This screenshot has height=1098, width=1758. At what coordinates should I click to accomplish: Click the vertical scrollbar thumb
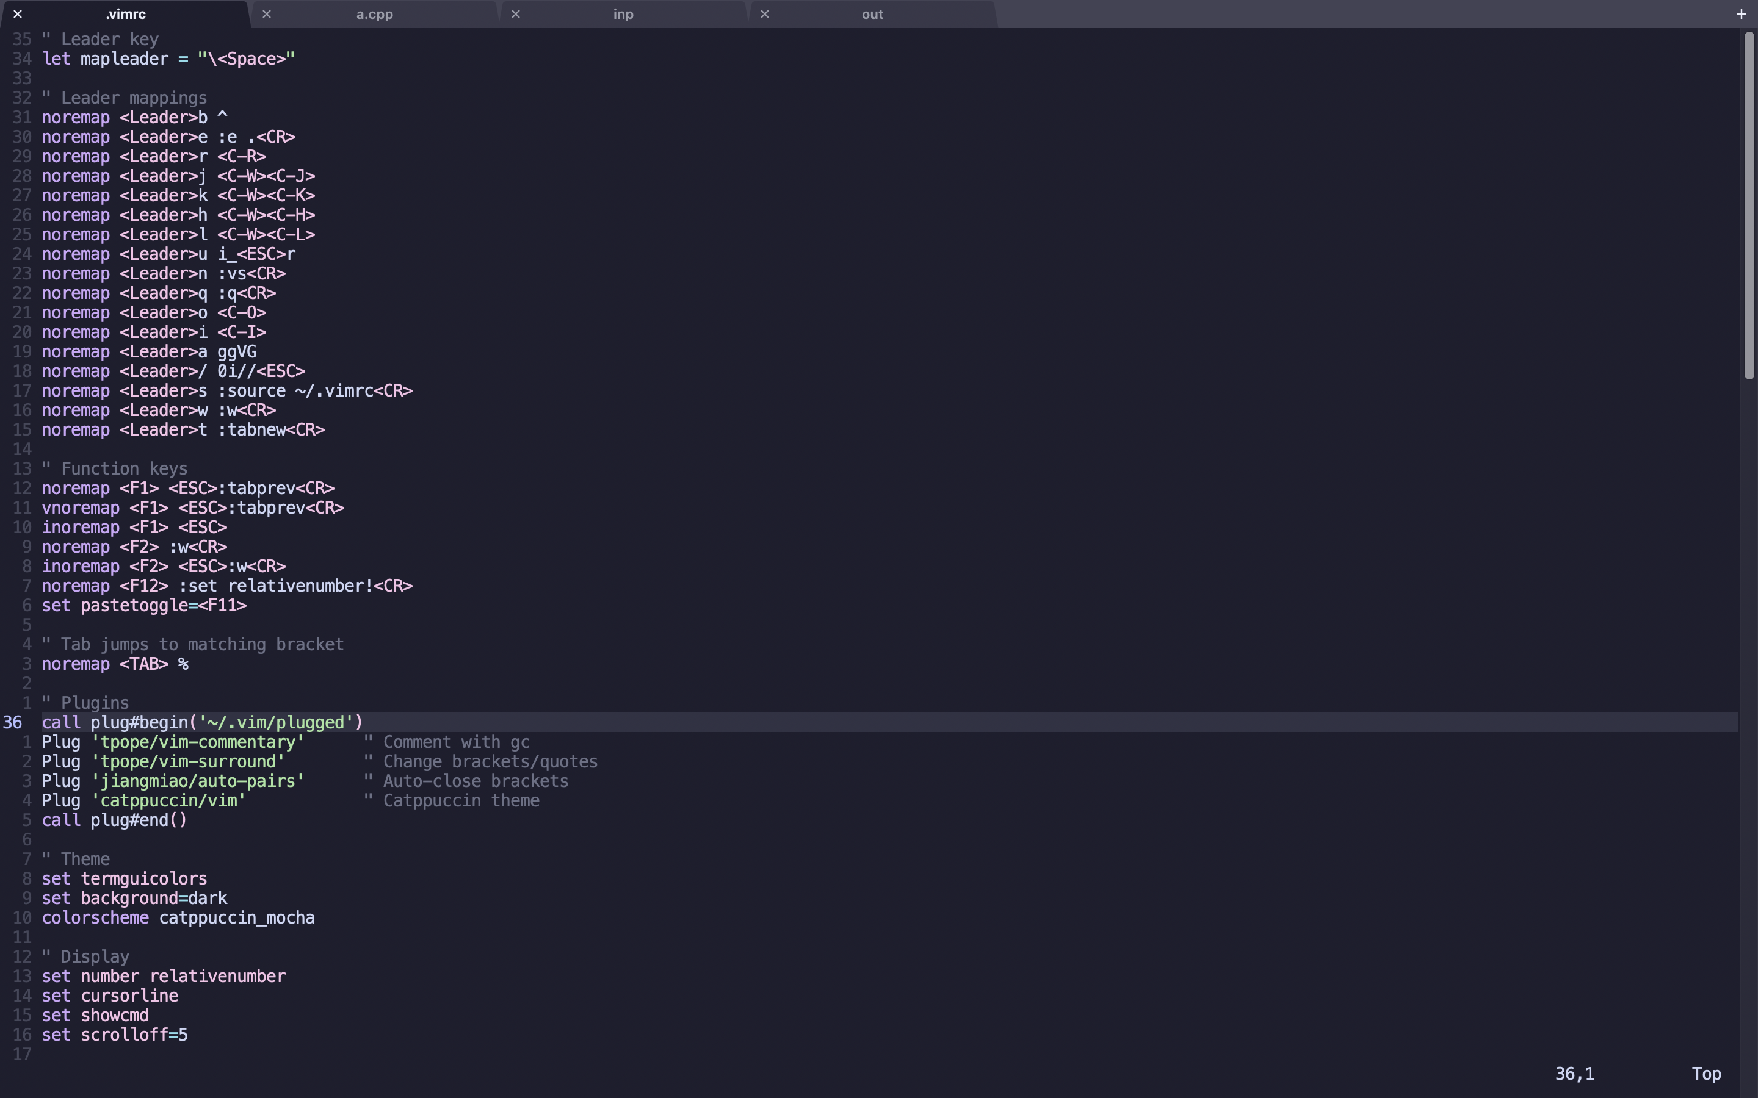tap(1749, 206)
